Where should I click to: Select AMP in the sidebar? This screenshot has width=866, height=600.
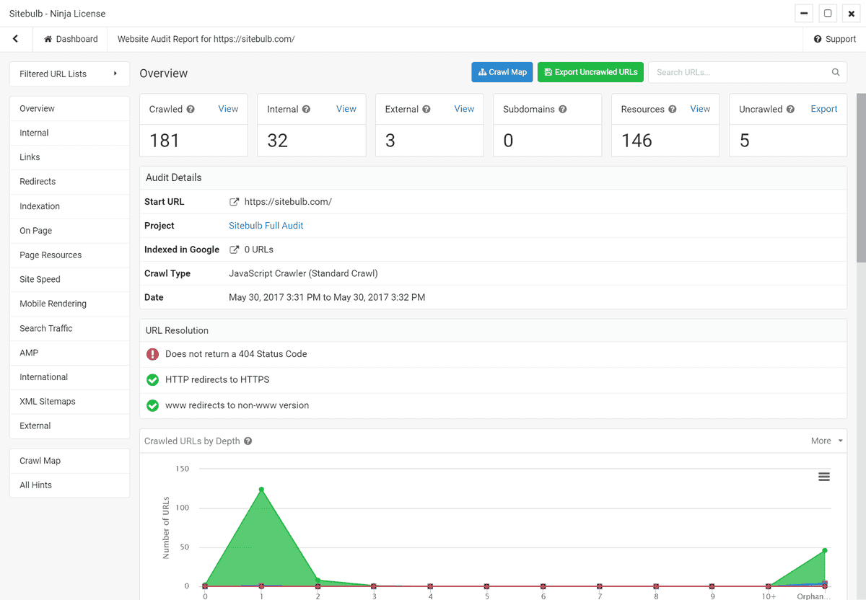69,353
